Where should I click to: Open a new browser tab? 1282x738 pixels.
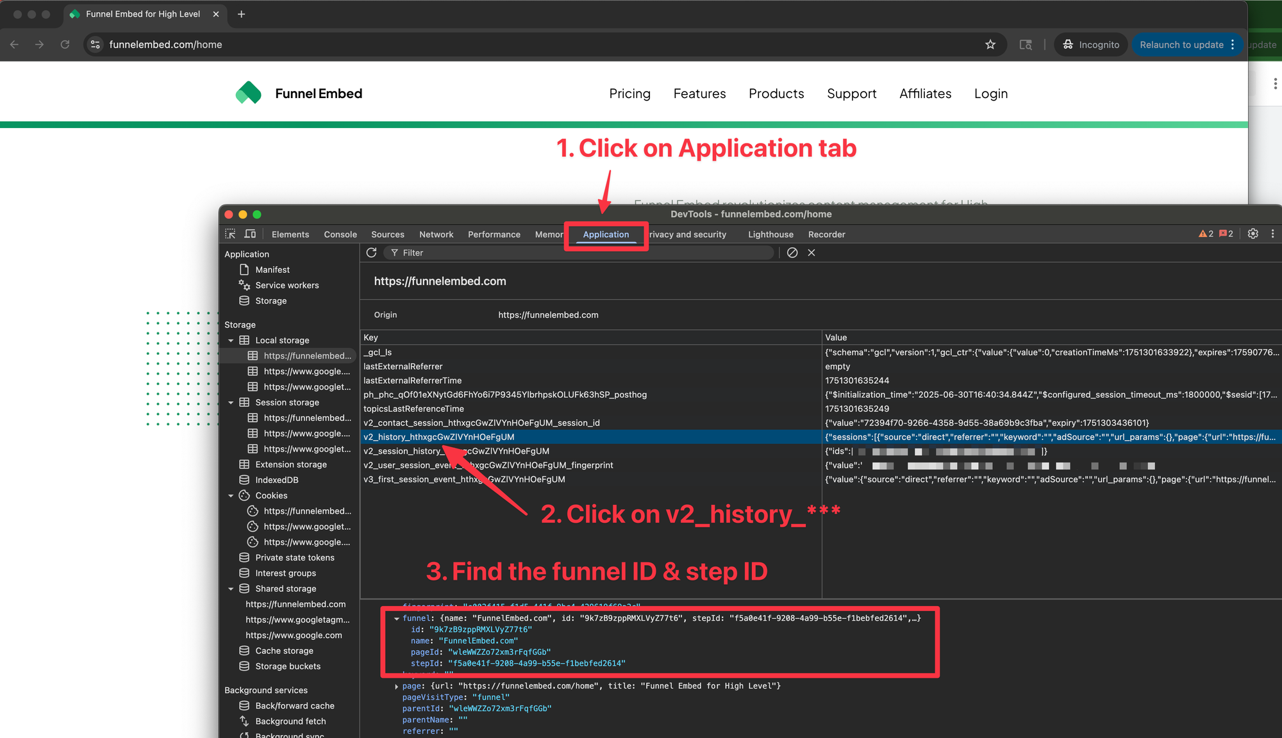tap(241, 14)
